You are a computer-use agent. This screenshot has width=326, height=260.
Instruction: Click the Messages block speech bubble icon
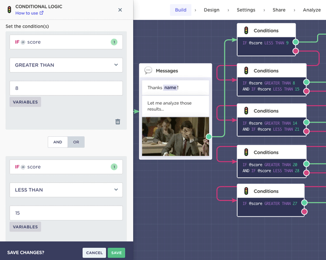[x=148, y=71]
